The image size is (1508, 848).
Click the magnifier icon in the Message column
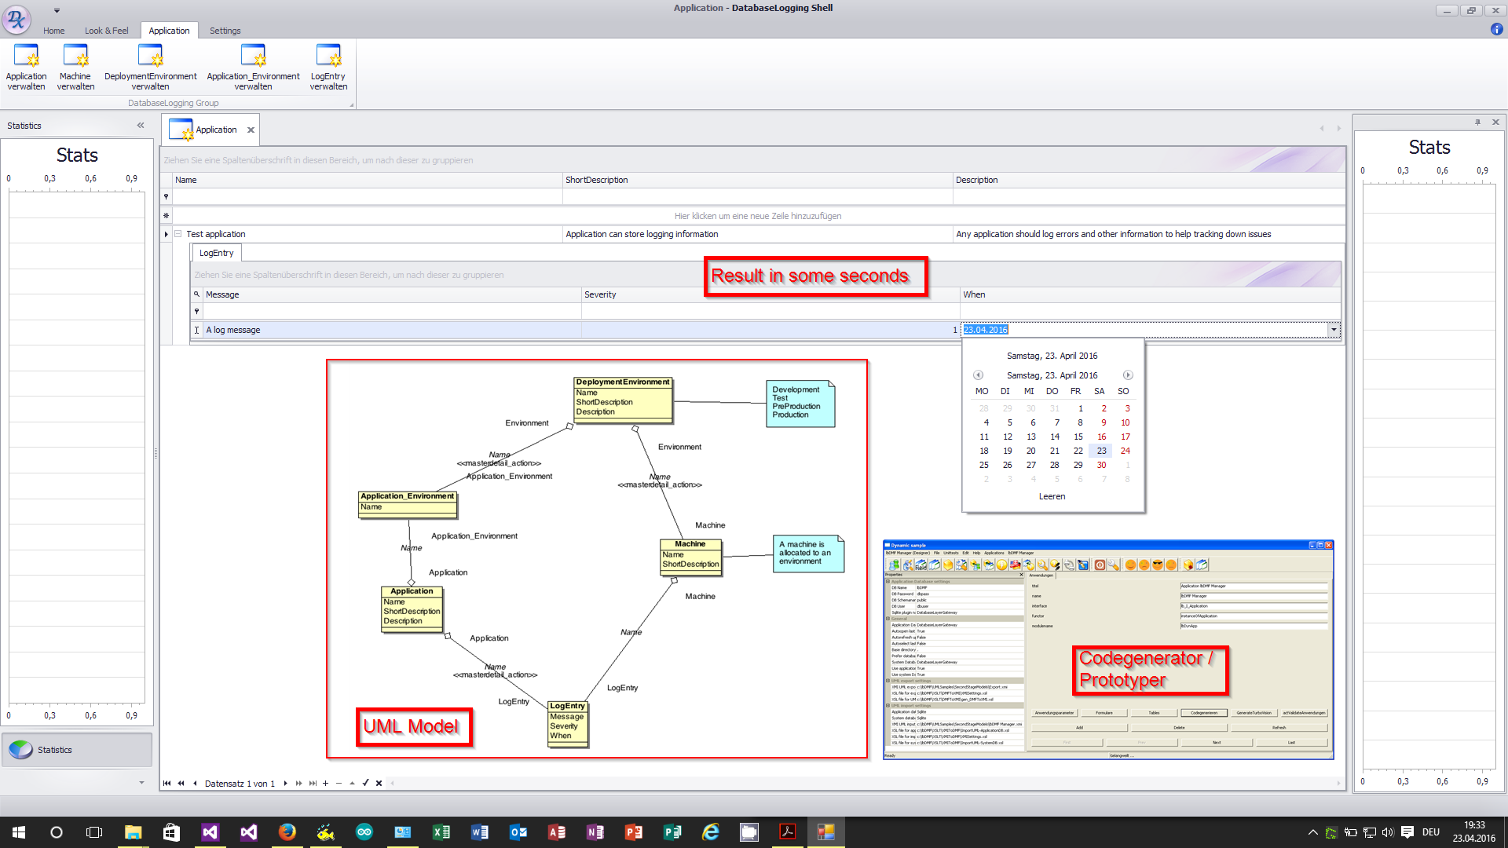click(x=196, y=294)
